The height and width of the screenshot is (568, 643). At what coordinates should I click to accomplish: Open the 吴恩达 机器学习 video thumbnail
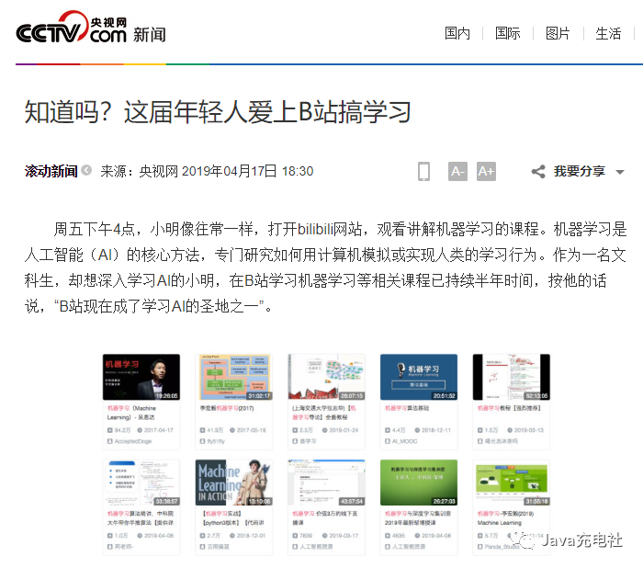click(x=141, y=377)
